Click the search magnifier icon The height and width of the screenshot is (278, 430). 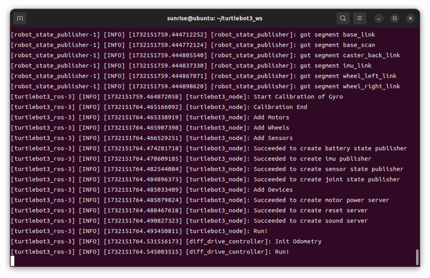click(x=343, y=19)
